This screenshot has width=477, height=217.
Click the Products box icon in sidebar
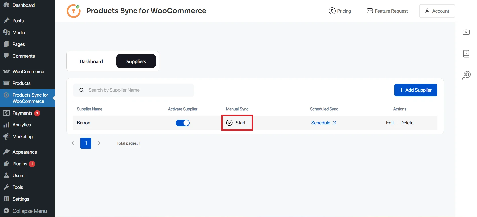[6, 83]
